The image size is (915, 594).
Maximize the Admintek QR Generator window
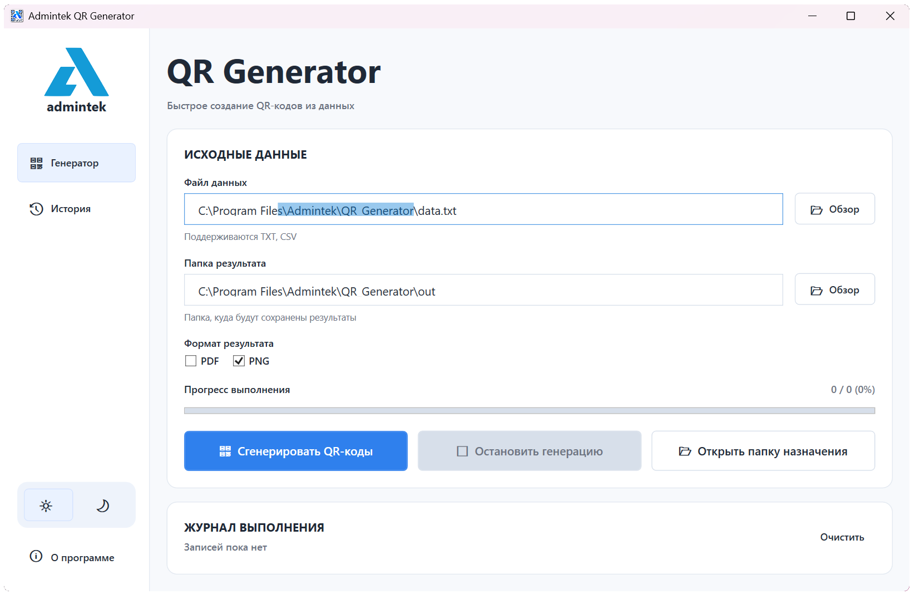pyautogui.click(x=850, y=16)
